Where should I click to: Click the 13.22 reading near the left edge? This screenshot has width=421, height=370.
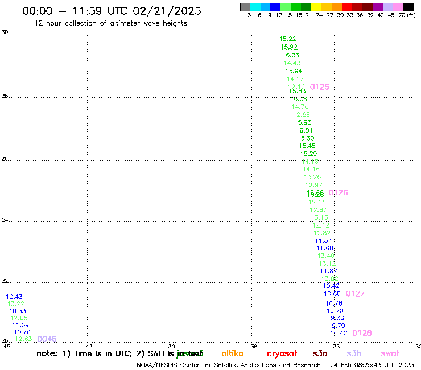point(16,303)
